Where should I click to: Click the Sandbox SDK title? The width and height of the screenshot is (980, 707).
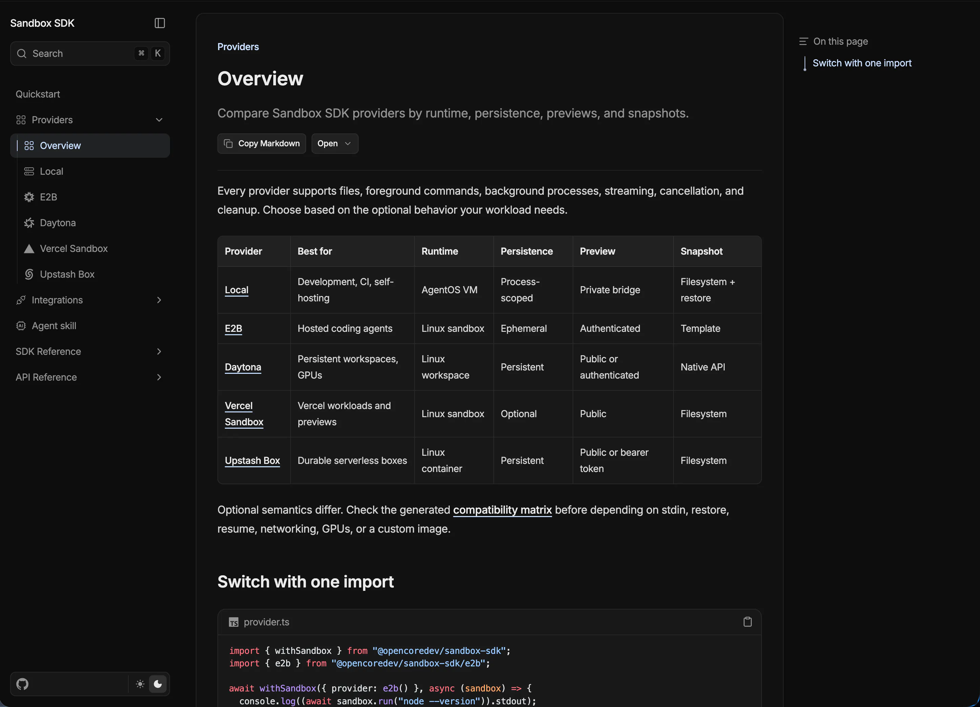pyautogui.click(x=42, y=23)
